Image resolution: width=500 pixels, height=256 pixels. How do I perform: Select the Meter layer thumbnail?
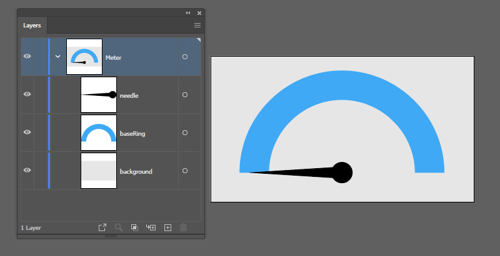84,57
